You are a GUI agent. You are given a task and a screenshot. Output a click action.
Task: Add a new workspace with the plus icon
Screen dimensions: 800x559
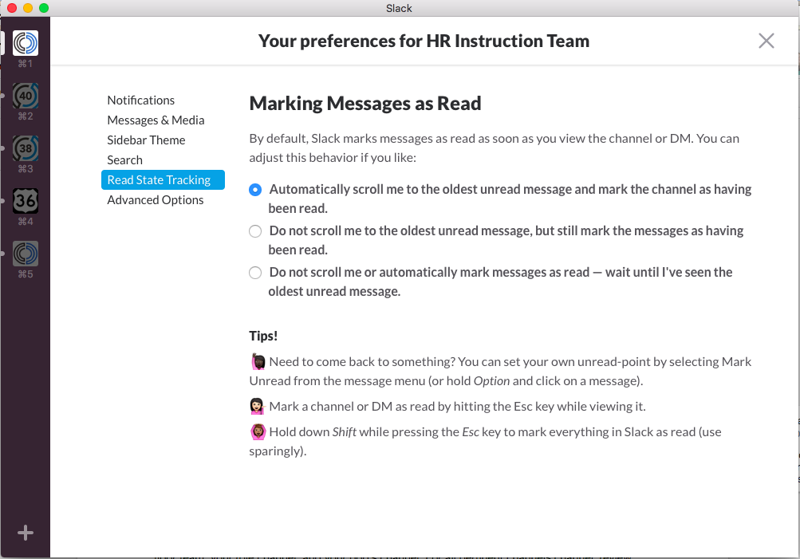point(26,533)
